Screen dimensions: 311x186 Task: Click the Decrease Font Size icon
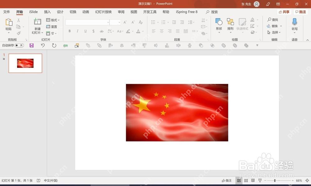[133, 22]
